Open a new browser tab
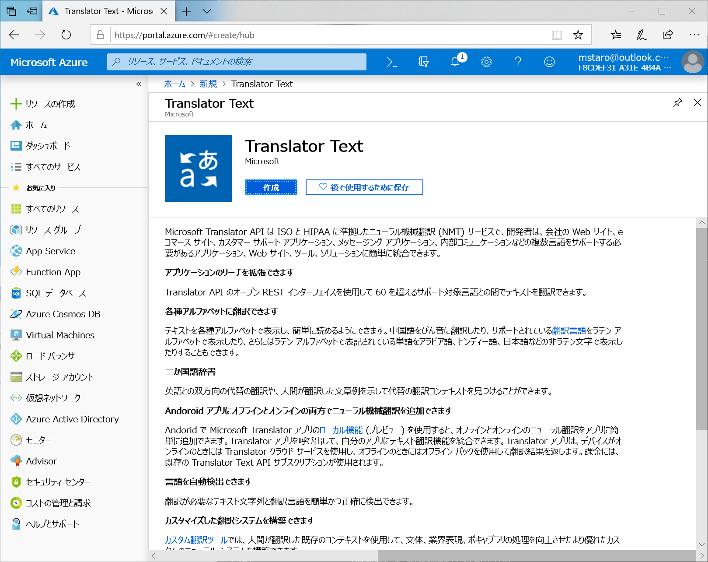This screenshot has height=562, width=708. [x=186, y=11]
